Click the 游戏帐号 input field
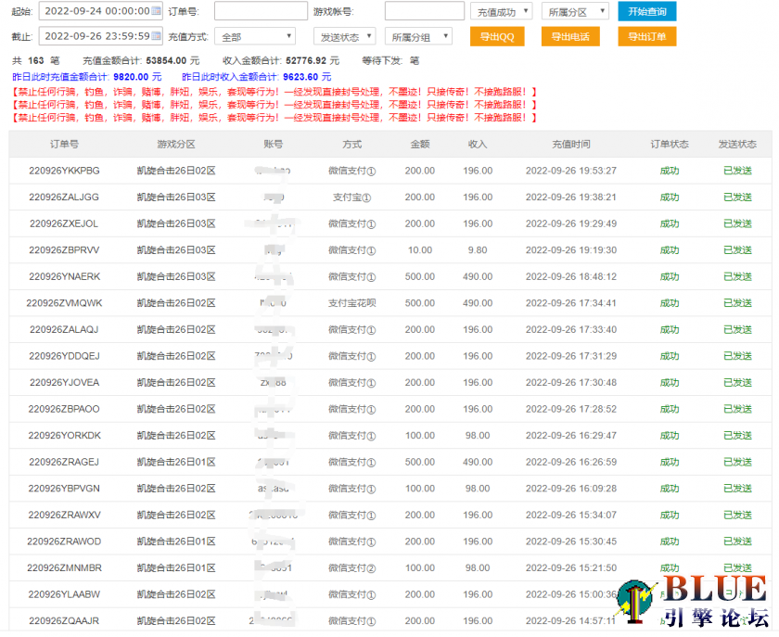Screen dimensions: 779x637 (425, 11)
